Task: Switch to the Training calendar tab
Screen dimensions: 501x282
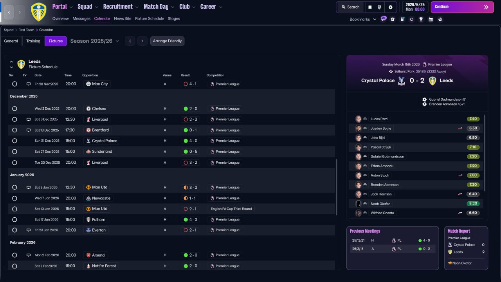Action: pos(33,41)
